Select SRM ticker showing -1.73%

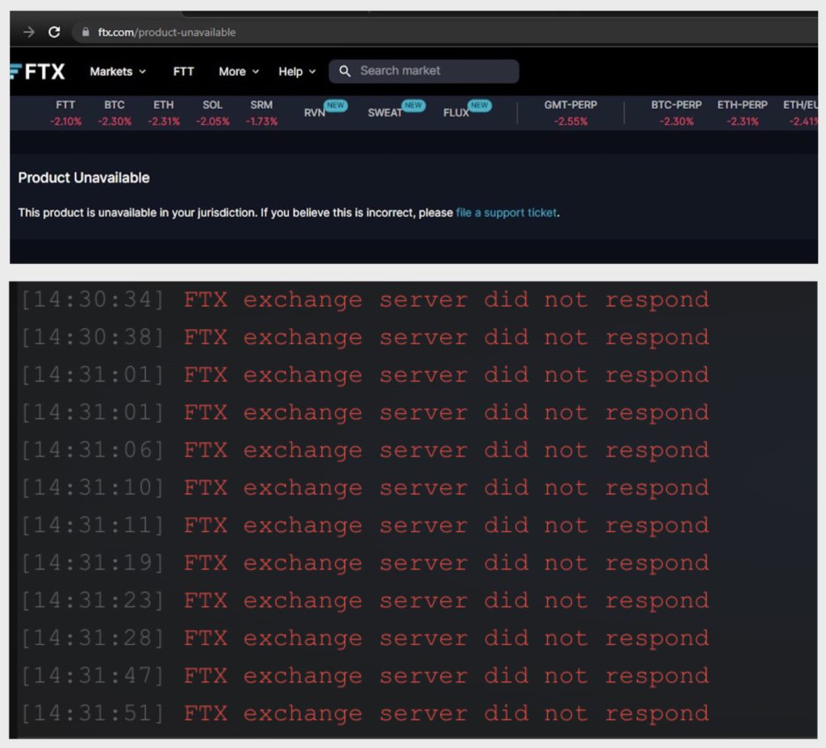pyautogui.click(x=262, y=113)
